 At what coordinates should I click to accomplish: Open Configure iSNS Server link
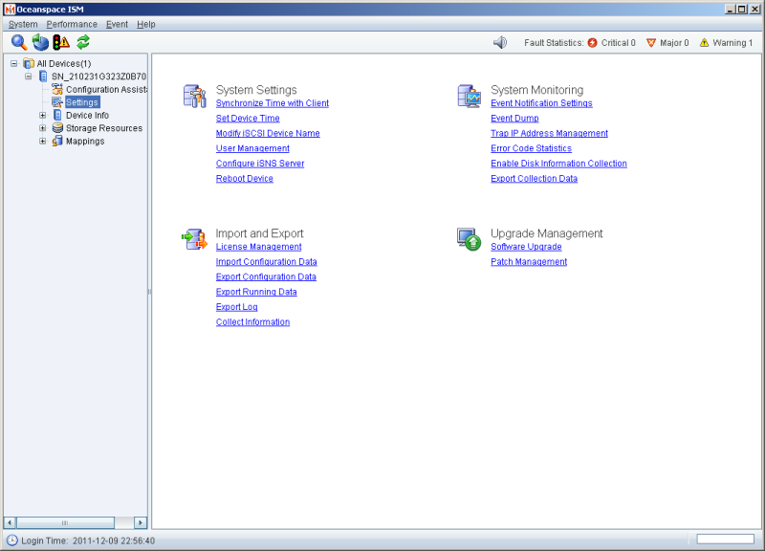tap(260, 164)
